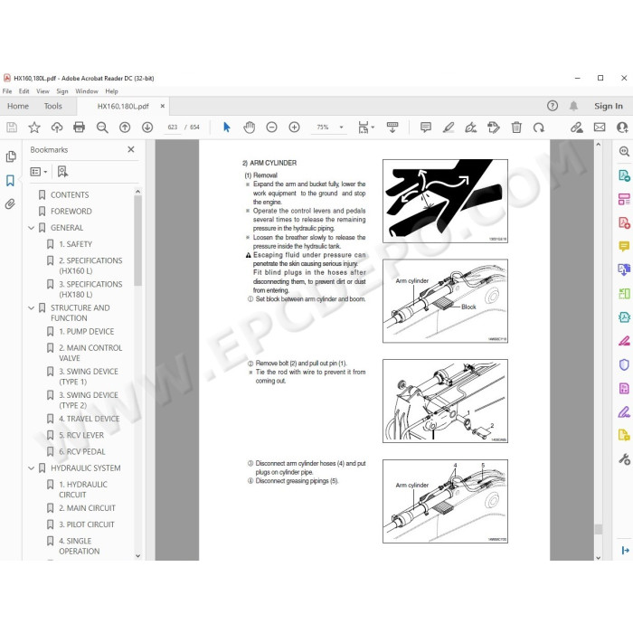Open the Attachments paperclip panel
This screenshot has height=633, width=633.
coord(10,203)
